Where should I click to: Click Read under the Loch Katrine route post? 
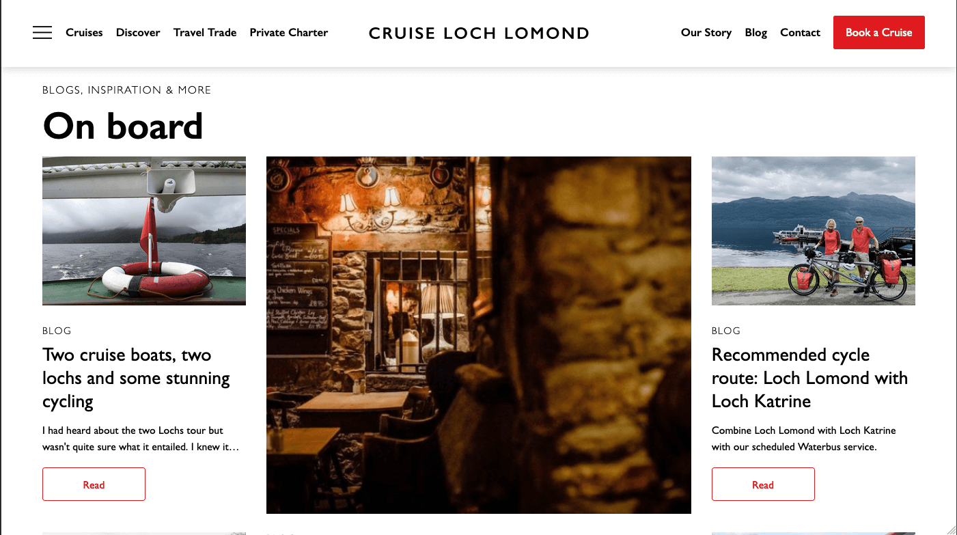click(x=763, y=484)
